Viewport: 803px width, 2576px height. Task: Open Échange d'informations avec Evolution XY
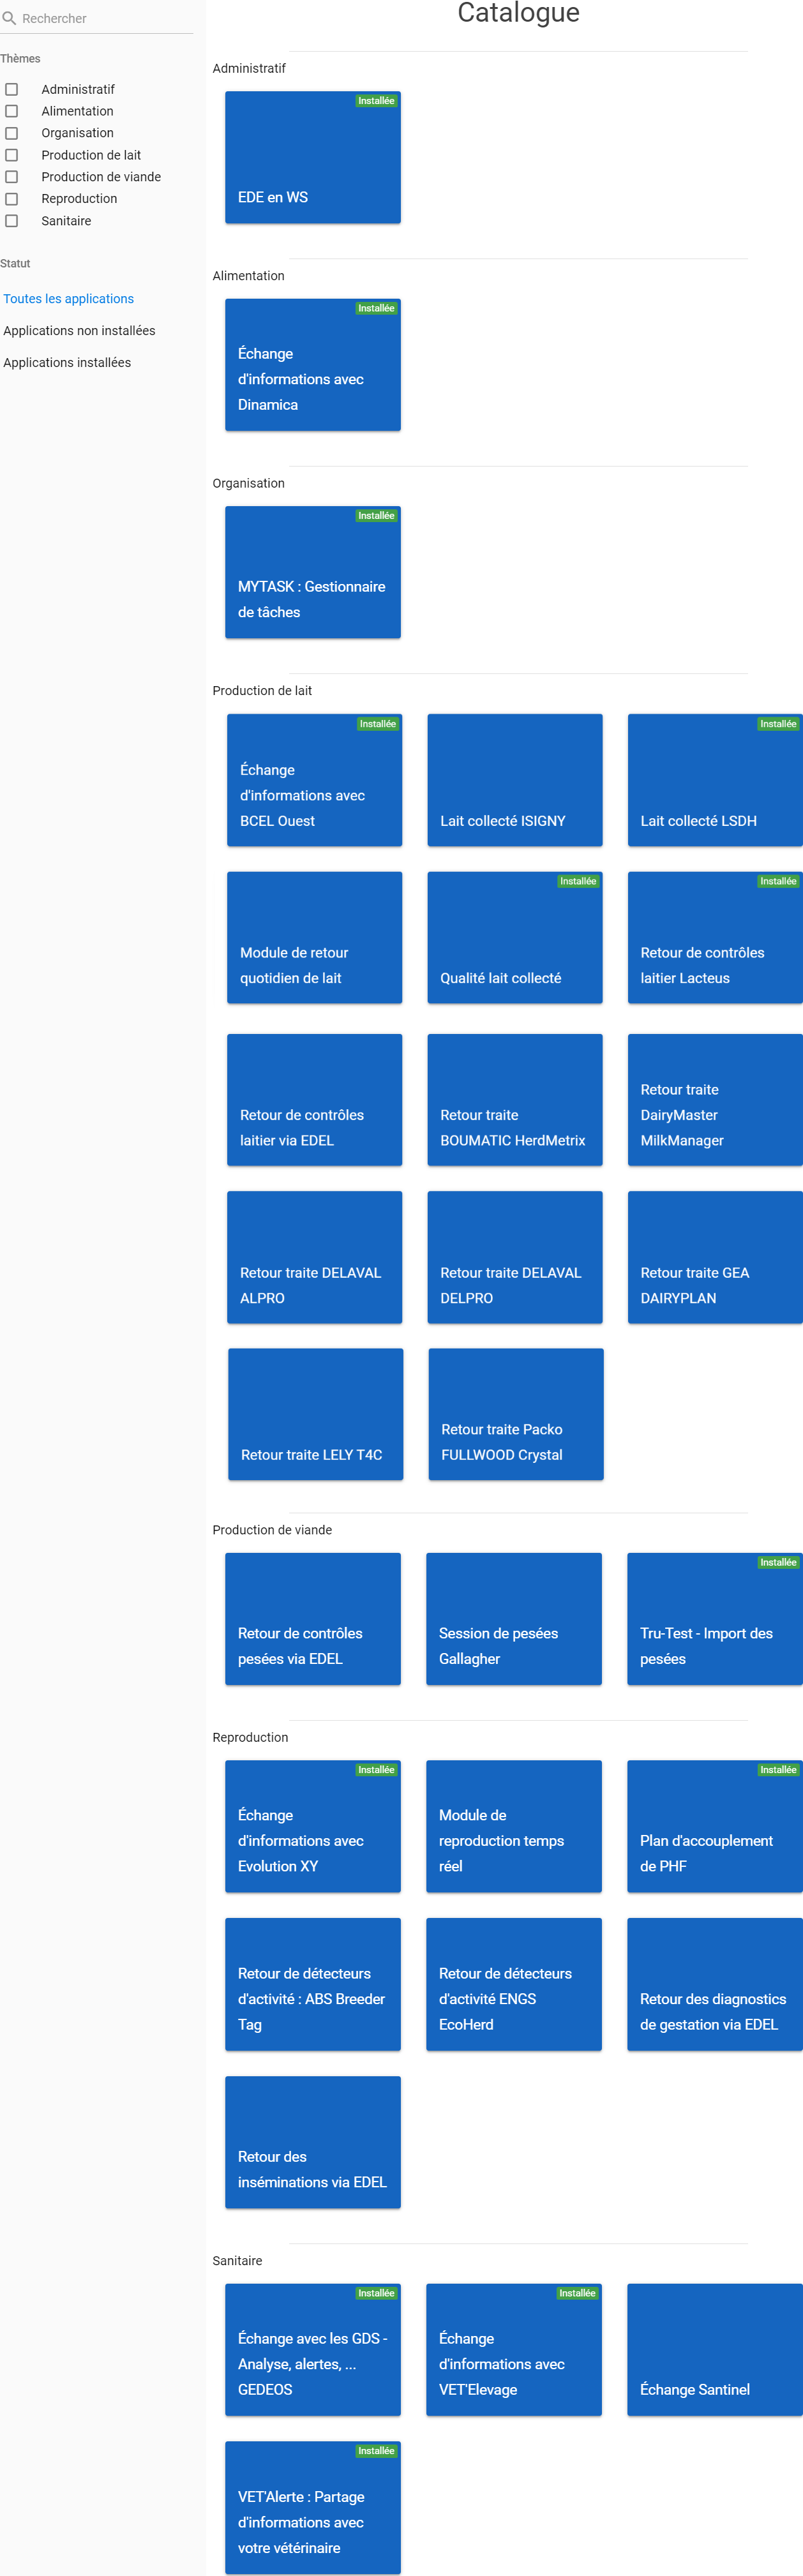313,1826
